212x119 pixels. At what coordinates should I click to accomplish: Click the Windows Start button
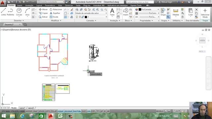click(x=4, y=116)
